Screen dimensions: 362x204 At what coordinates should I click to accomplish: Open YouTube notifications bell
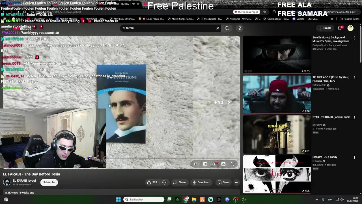(340, 28)
